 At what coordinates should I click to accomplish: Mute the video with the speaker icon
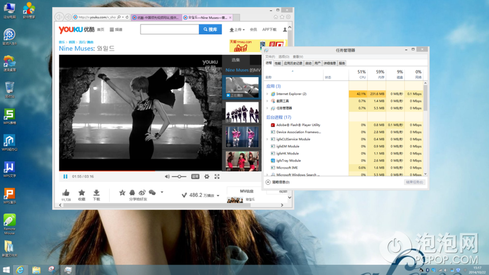167,177
